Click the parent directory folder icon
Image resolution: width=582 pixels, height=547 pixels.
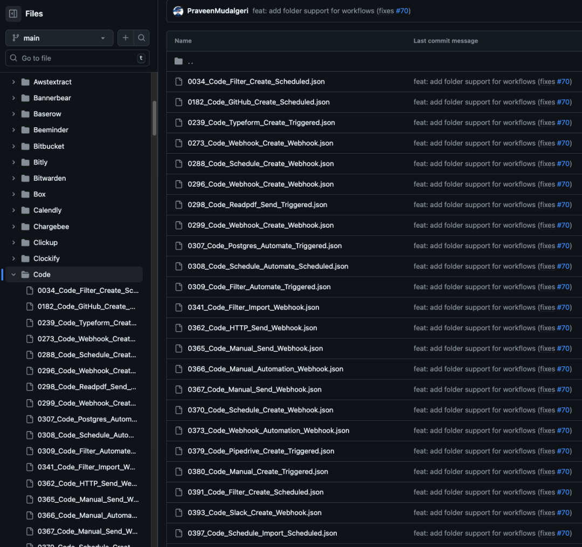pyautogui.click(x=178, y=61)
